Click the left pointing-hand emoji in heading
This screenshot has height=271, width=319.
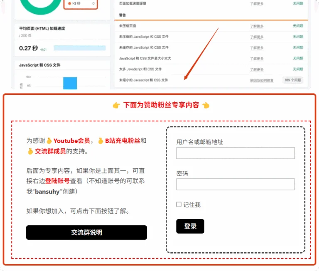coord(116,105)
